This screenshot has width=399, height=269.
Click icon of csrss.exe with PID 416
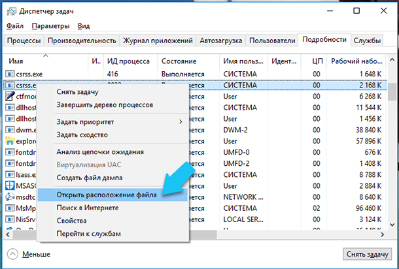(10, 74)
